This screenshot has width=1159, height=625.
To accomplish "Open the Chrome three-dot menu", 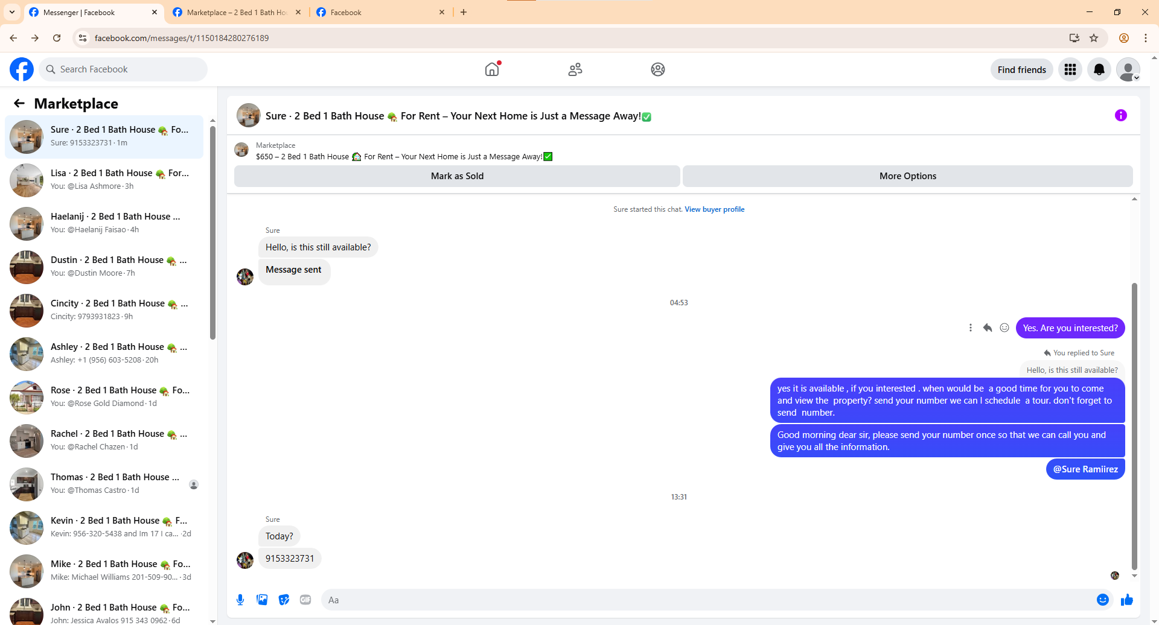I will [x=1146, y=38].
